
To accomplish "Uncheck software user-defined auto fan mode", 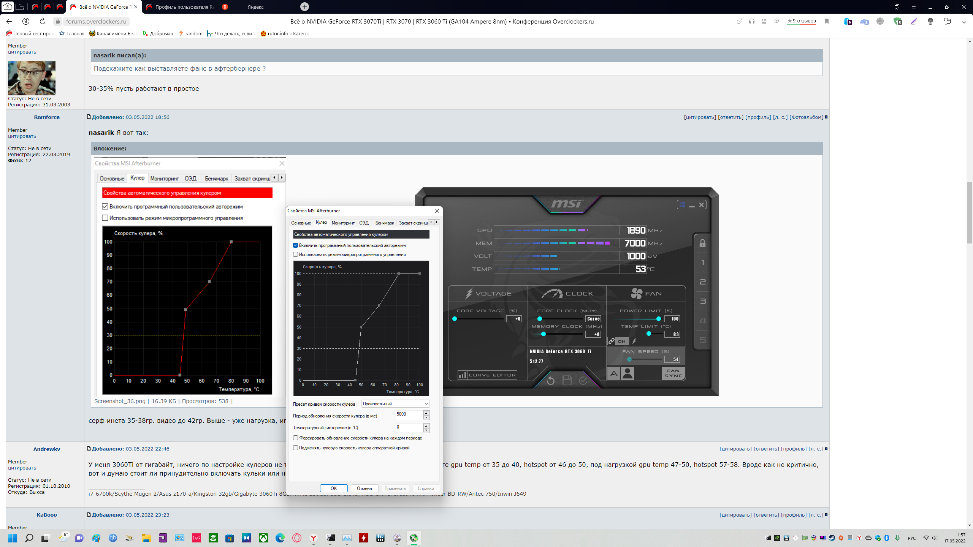I will coord(296,245).
